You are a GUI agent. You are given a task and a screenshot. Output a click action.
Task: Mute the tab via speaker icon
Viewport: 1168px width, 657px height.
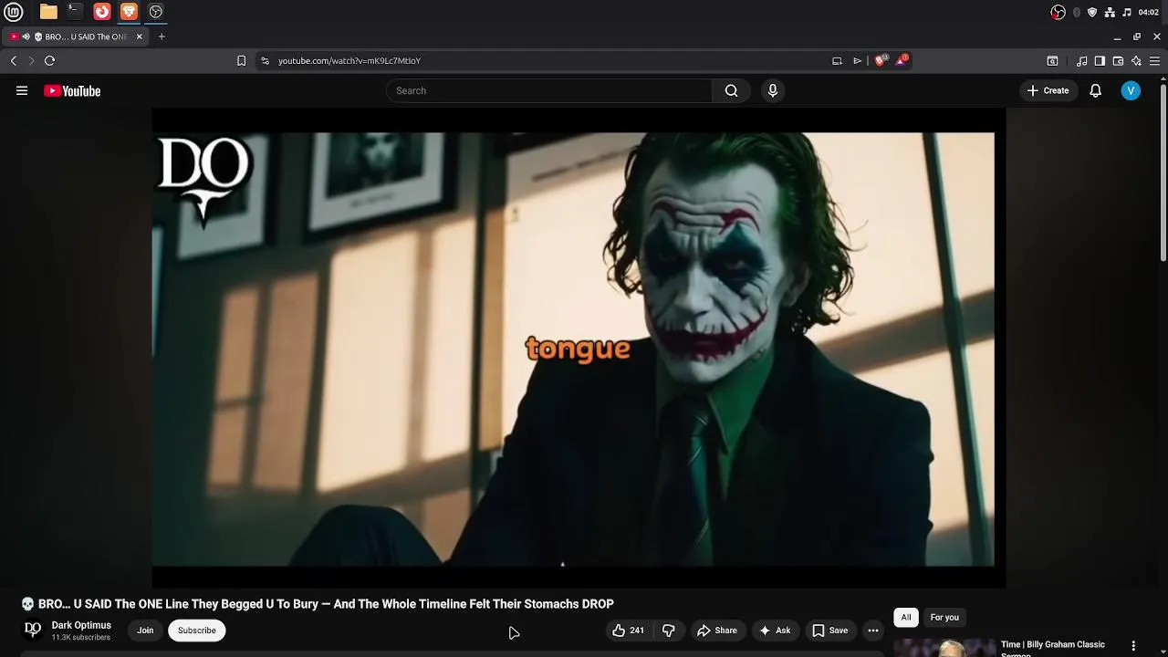click(26, 36)
